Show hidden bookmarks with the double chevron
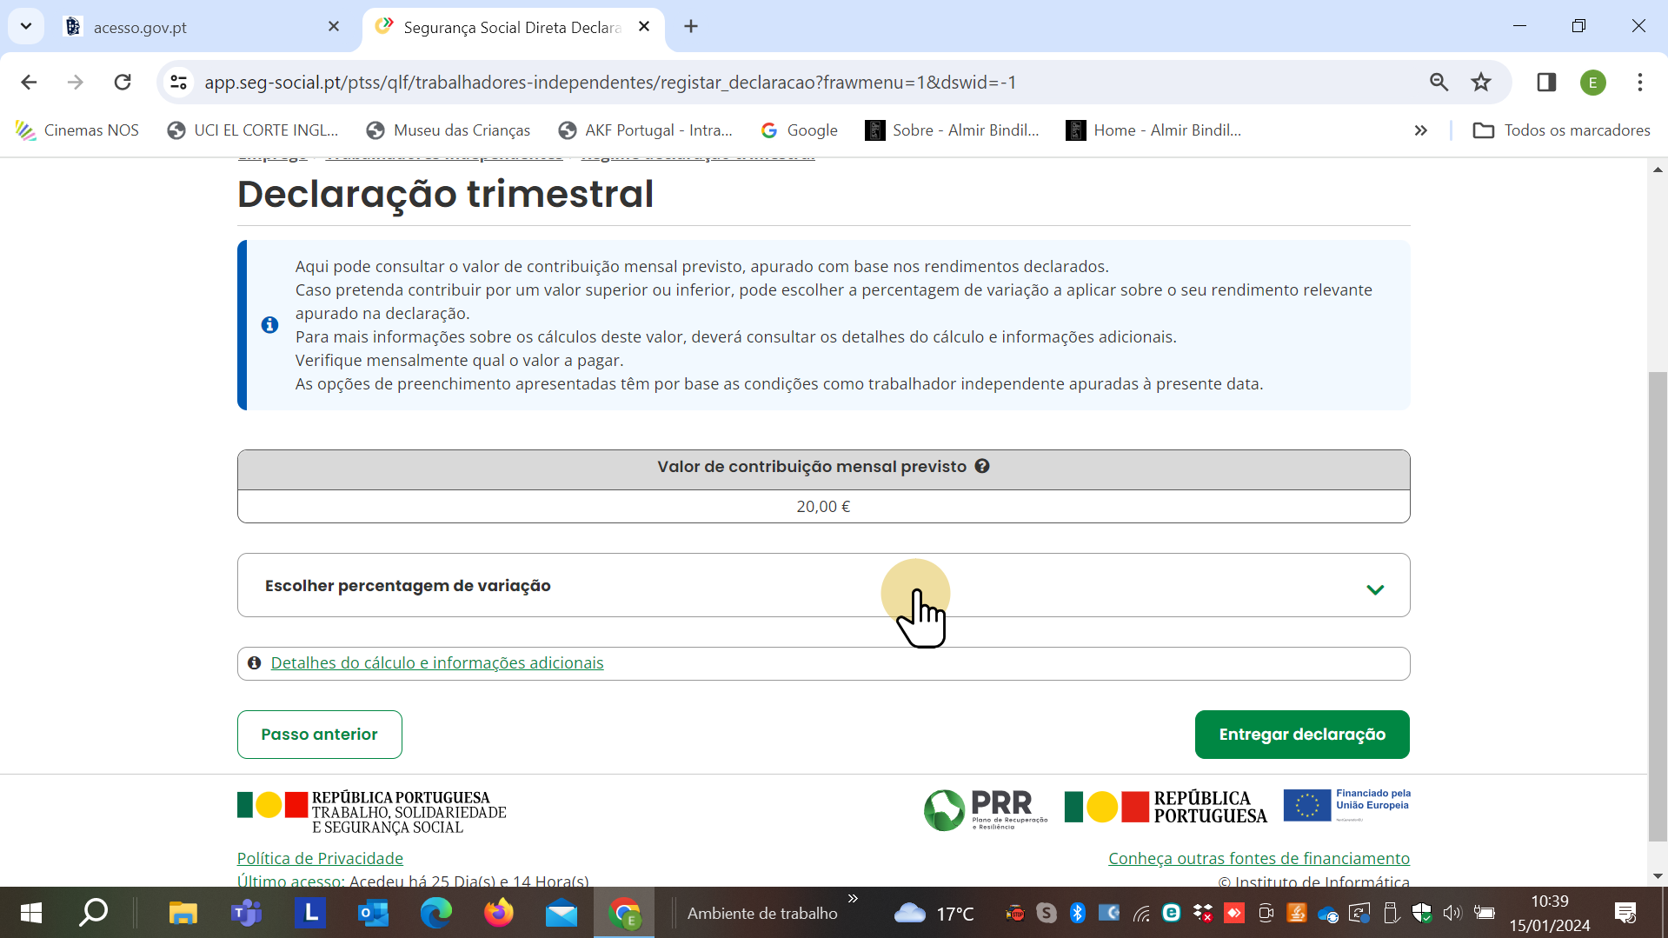This screenshot has height=938, width=1668. click(x=1420, y=130)
